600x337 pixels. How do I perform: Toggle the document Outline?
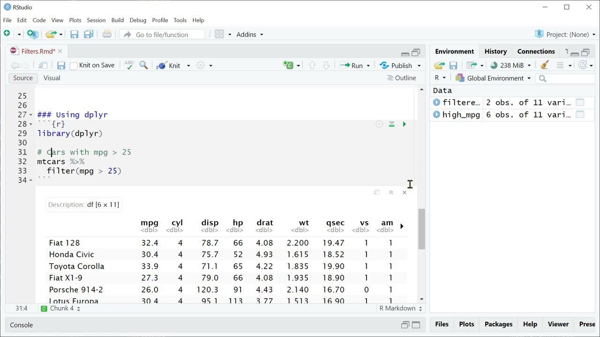pyautogui.click(x=402, y=78)
